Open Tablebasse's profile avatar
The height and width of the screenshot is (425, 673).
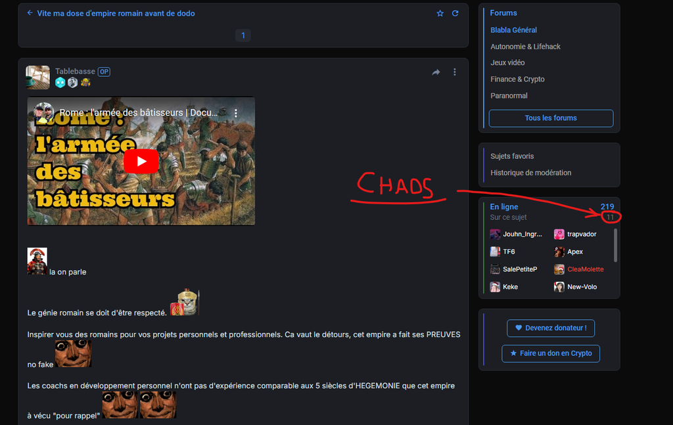coord(37,78)
